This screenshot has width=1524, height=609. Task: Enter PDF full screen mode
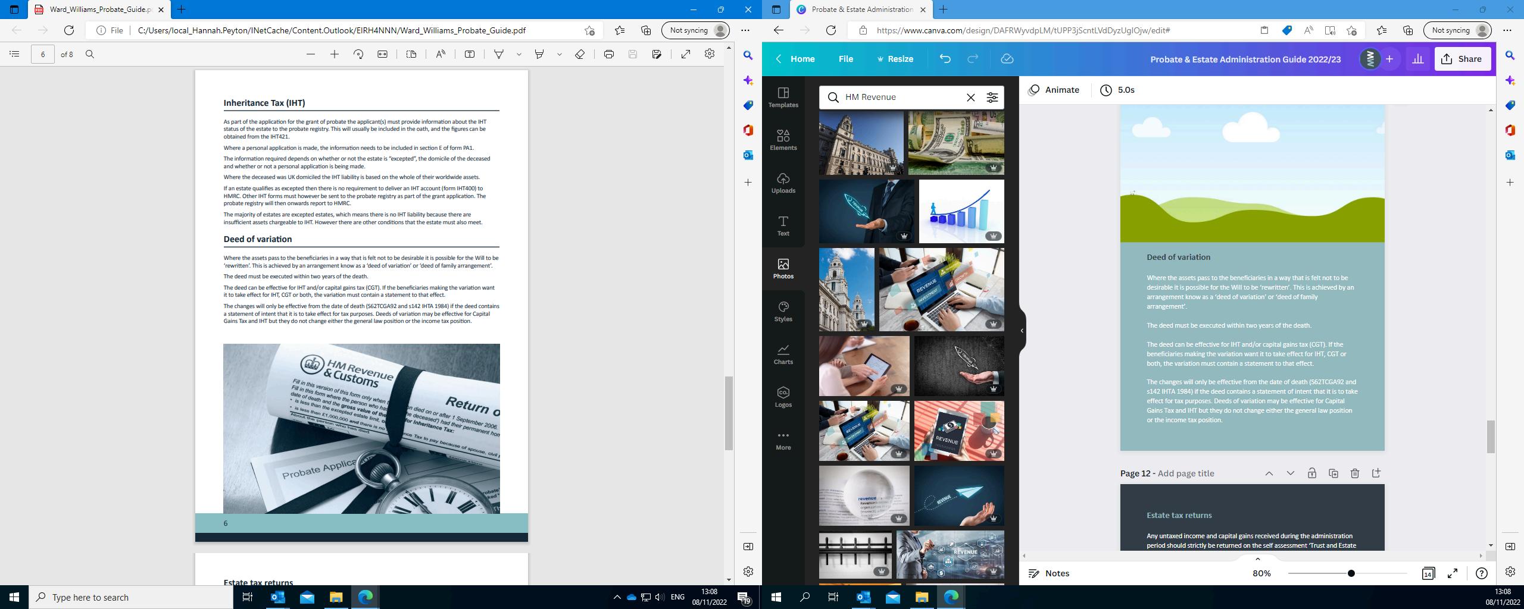686,54
